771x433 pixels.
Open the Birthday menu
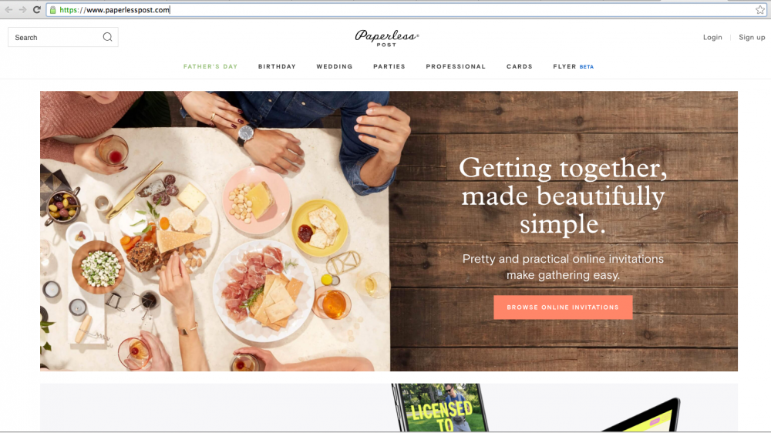click(277, 66)
